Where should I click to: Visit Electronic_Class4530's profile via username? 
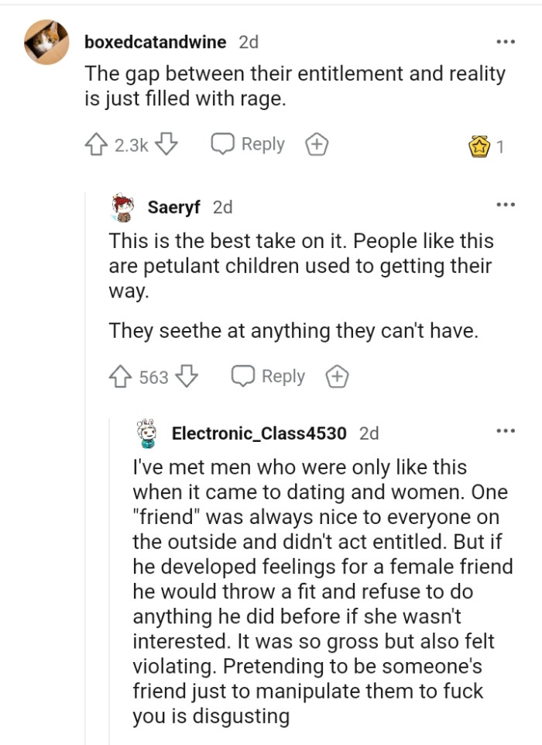(x=259, y=433)
